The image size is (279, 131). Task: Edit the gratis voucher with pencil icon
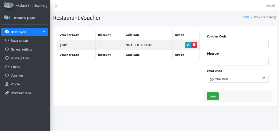188,45
